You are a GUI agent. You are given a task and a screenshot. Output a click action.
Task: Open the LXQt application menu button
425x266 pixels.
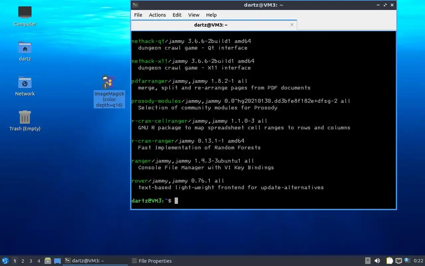tap(5, 261)
